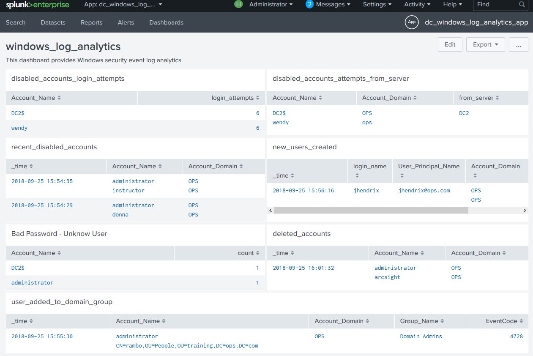Toggle sorting on the login_attempts column
The height and width of the screenshot is (356, 533).
click(x=258, y=98)
